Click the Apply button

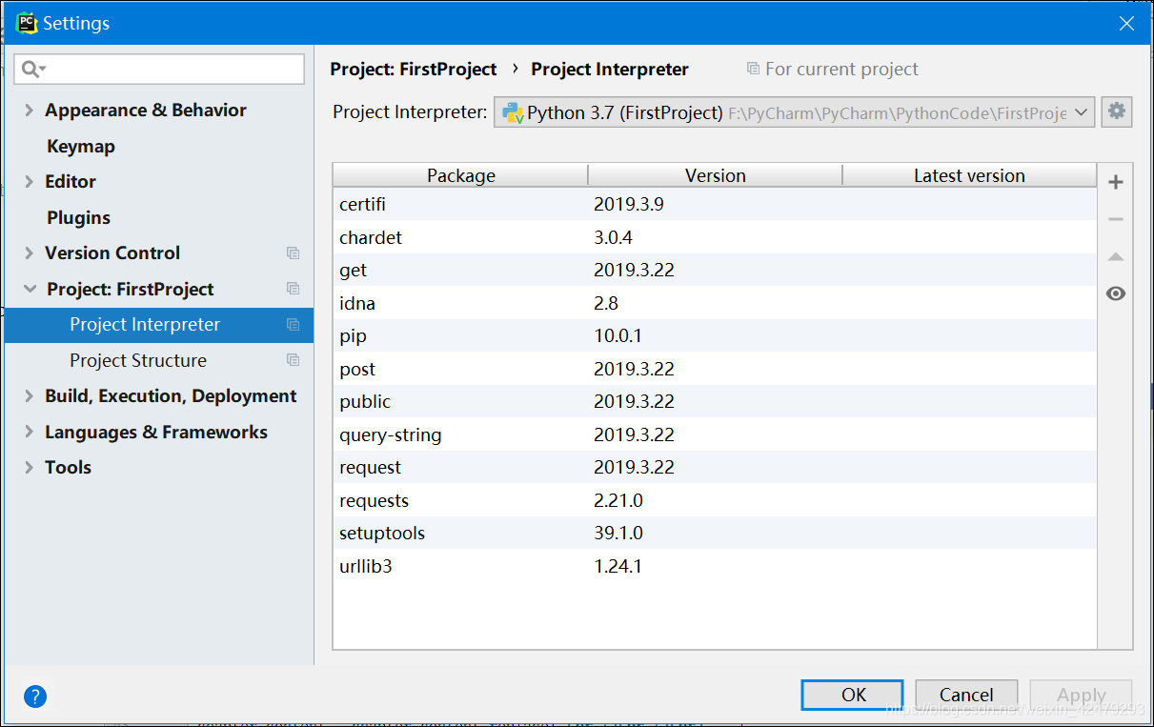coord(1082,695)
